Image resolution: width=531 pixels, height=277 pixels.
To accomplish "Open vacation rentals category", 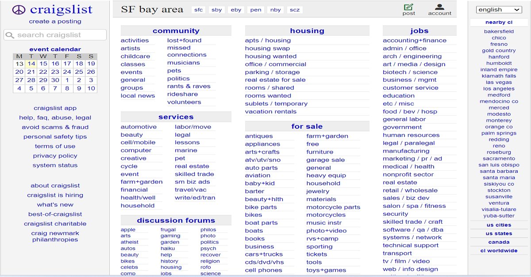I will pos(271,112).
